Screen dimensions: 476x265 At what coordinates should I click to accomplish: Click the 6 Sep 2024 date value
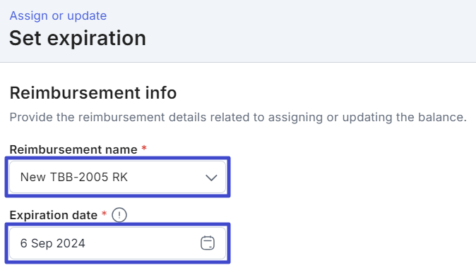(x=52, y=243)
